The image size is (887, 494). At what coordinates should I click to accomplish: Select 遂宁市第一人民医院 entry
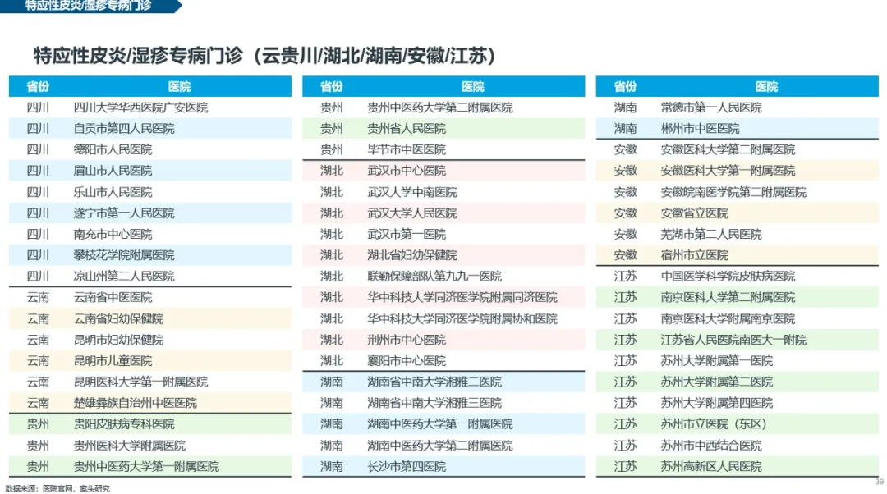click(124, 213)
